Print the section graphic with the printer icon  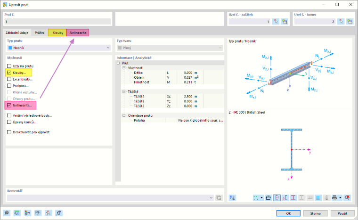tap(334, 197)
